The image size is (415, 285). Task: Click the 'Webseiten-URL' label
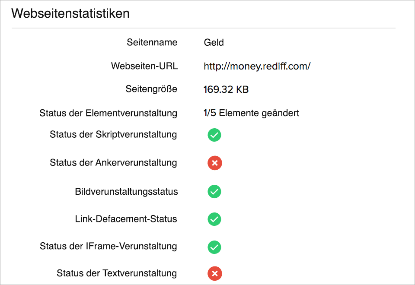tap(144, 66)
